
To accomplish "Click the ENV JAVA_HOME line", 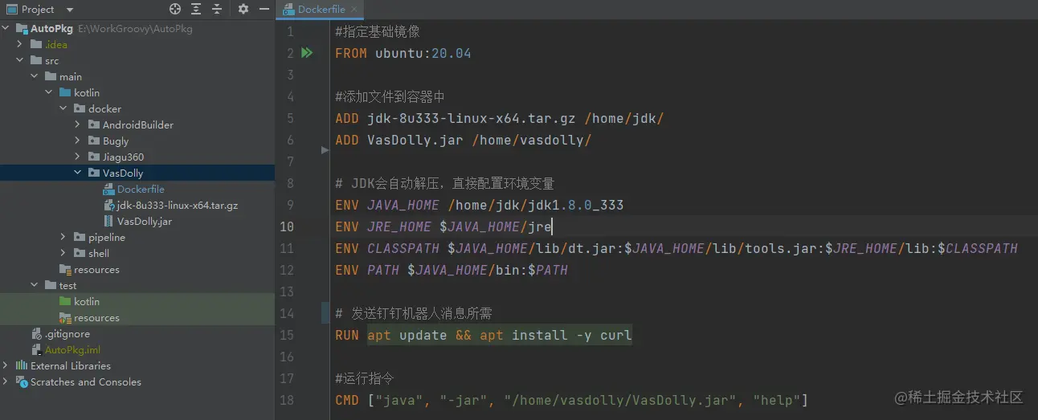I will (x=480, y=206).
